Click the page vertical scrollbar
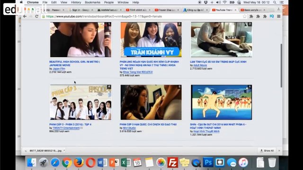Screen dimensions: 303x170 [281, 66]
